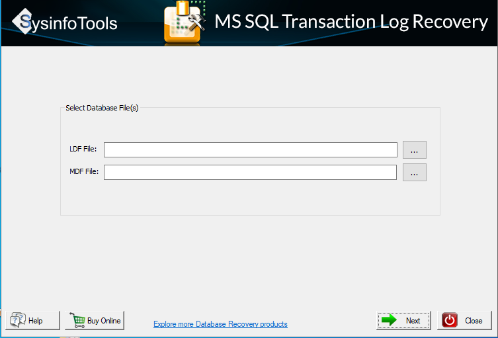Click inside the MDF File text field
Image resolution: width=498 pixels, height=338 pixels.
tap(250, 173)
